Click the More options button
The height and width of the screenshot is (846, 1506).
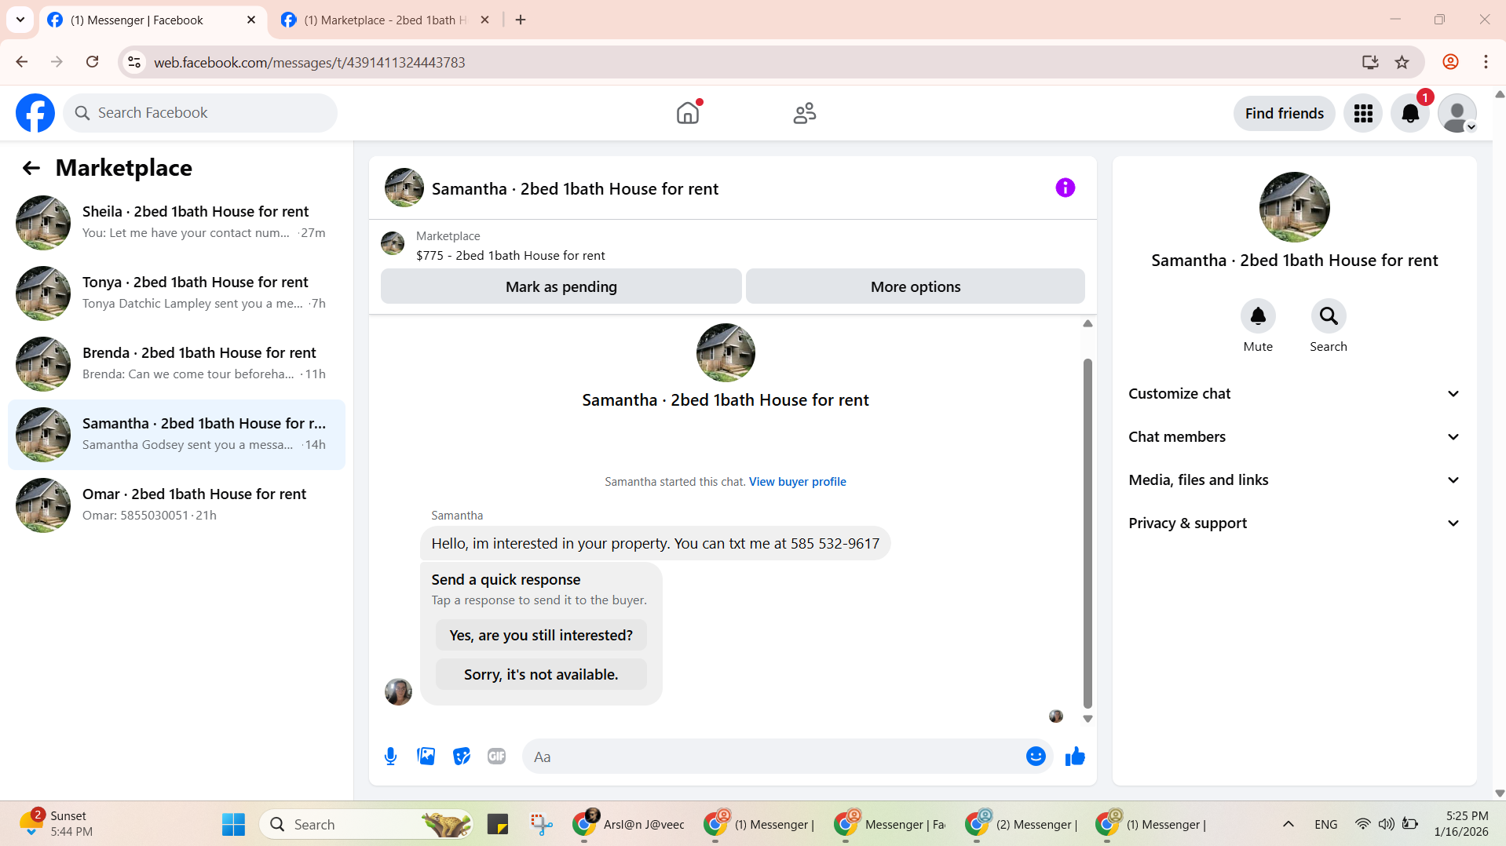tap(916, 286)
